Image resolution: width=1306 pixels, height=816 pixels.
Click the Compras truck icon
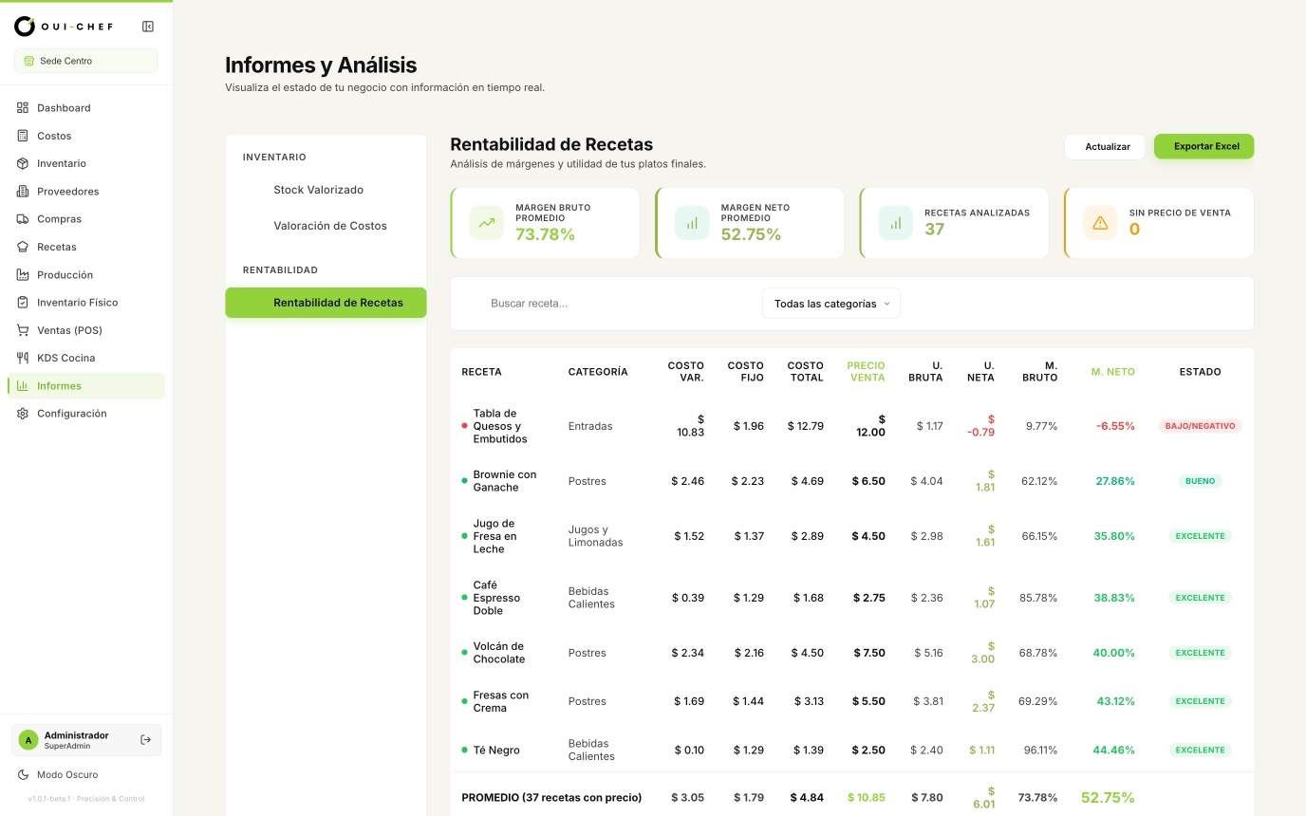pyautogui.click(x=23, y=219)
